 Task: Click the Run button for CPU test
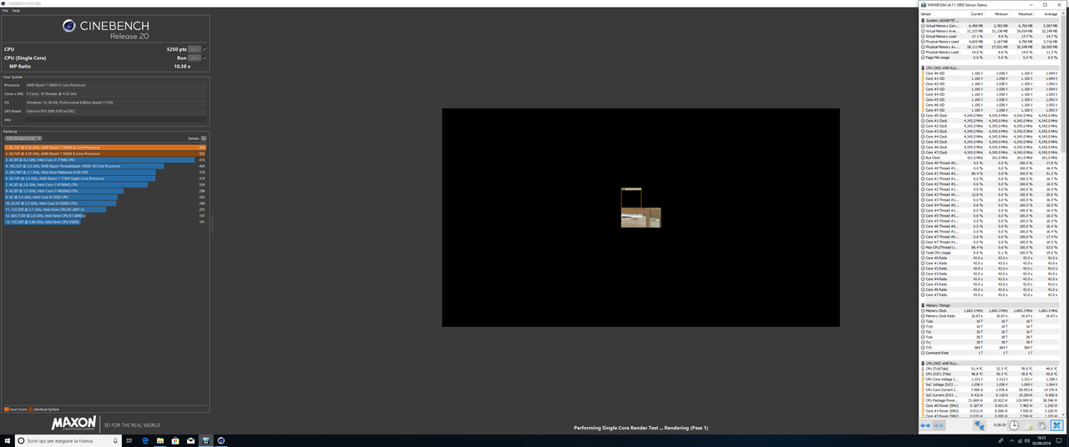pyautogui.click(x=195, y=49)
